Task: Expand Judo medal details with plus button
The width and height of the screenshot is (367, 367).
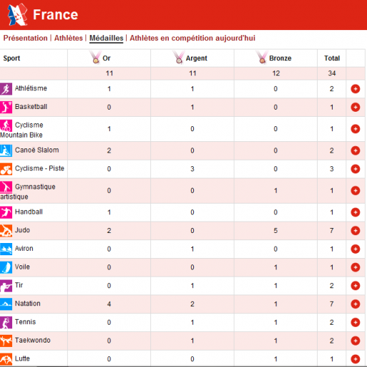Action: (355, 231)
